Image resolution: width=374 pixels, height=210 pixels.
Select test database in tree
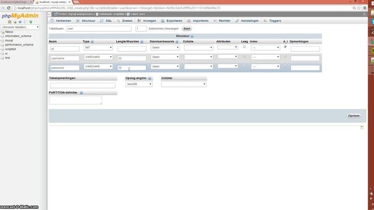(8, 58)
